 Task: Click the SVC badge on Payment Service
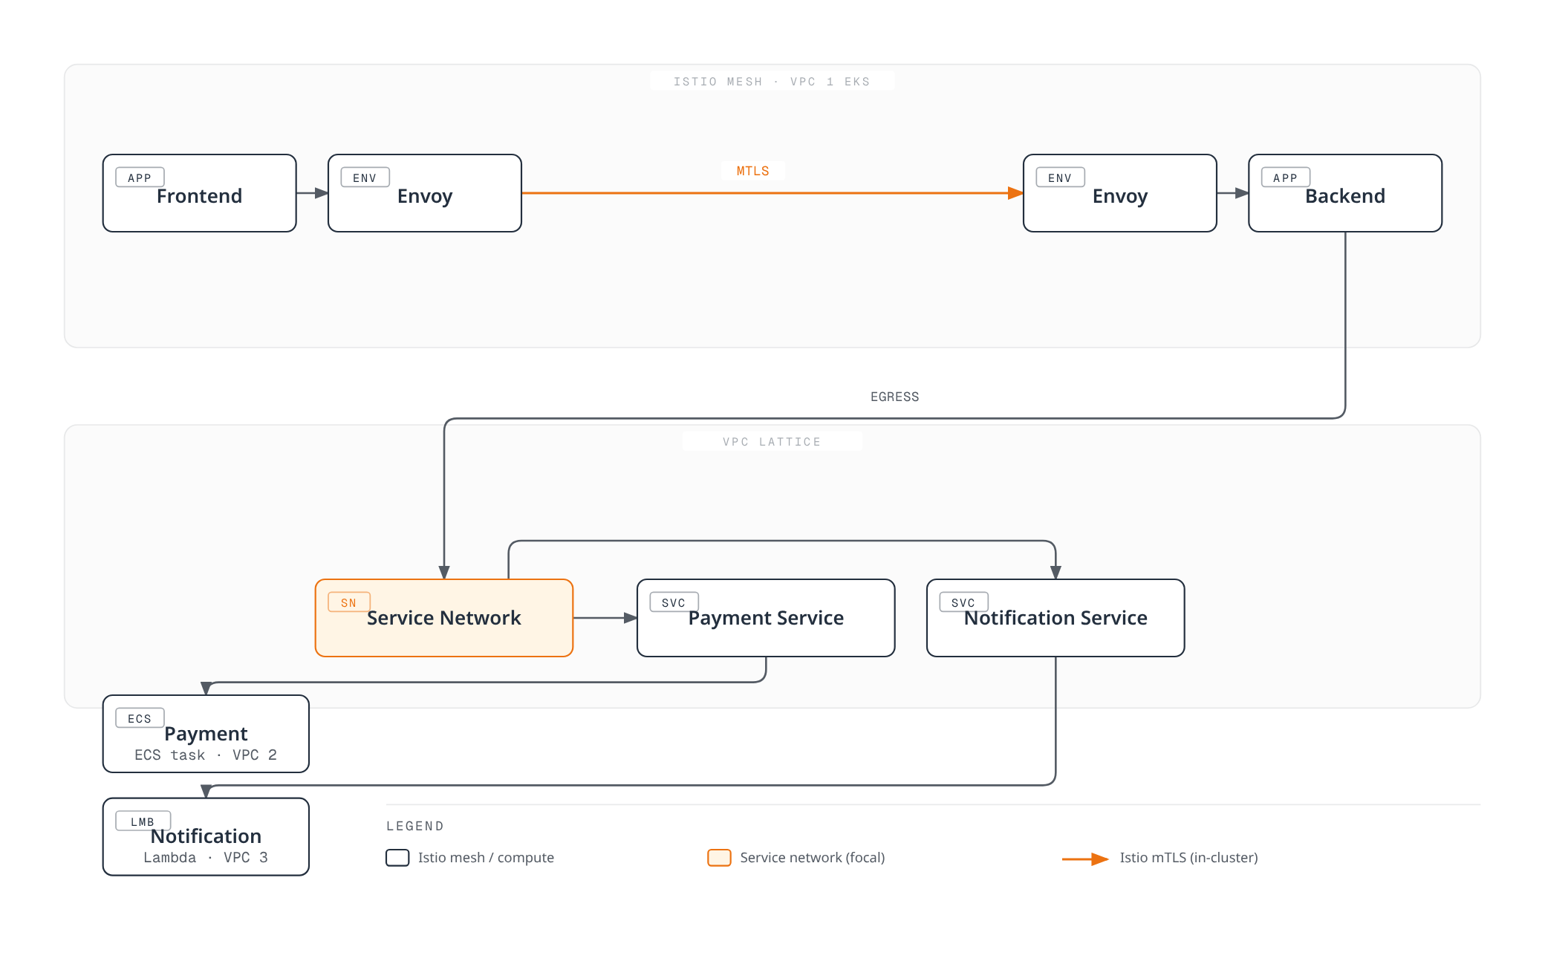point(674,602)
